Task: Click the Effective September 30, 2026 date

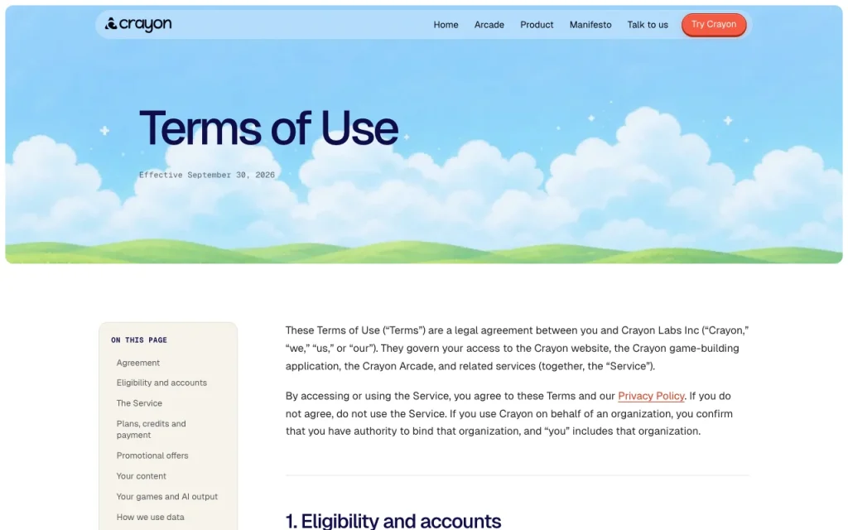Action: click(x=206, y=175)
